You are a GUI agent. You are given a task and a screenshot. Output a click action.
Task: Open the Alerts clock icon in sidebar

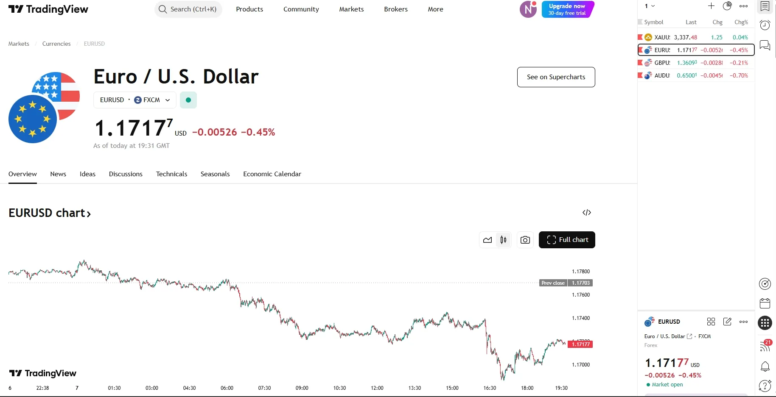click(x=765, y=25)
